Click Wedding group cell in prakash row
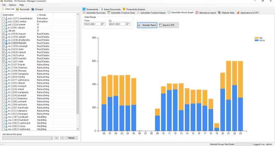The width and height of the screenshot is (275, 146). (42, 117)
